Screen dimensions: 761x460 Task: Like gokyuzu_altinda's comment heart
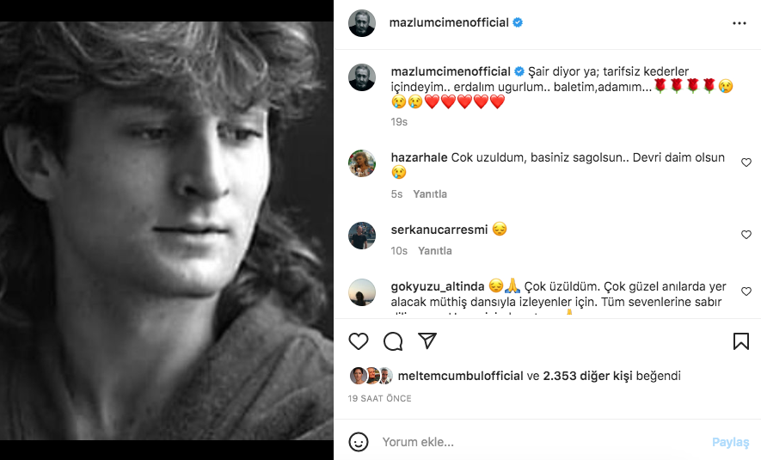click(x=746, y=291)
